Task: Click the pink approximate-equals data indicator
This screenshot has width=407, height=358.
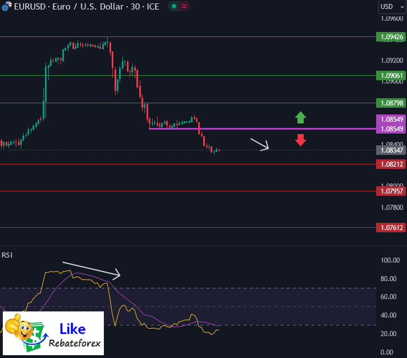Action: tap(184, 6)
